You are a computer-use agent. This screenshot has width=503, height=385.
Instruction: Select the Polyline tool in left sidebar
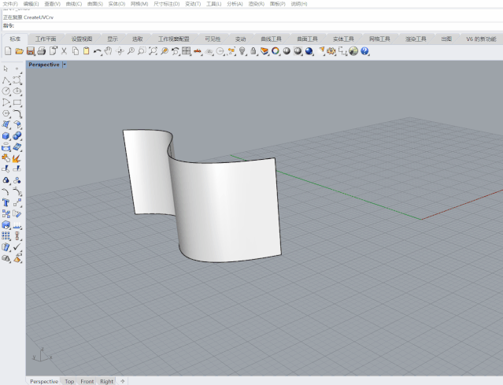(6, 80)
